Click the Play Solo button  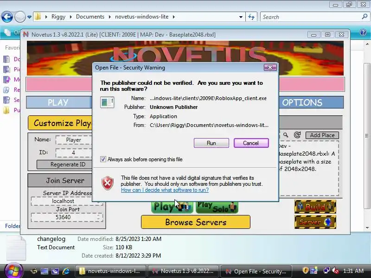[x=217, y=207]
